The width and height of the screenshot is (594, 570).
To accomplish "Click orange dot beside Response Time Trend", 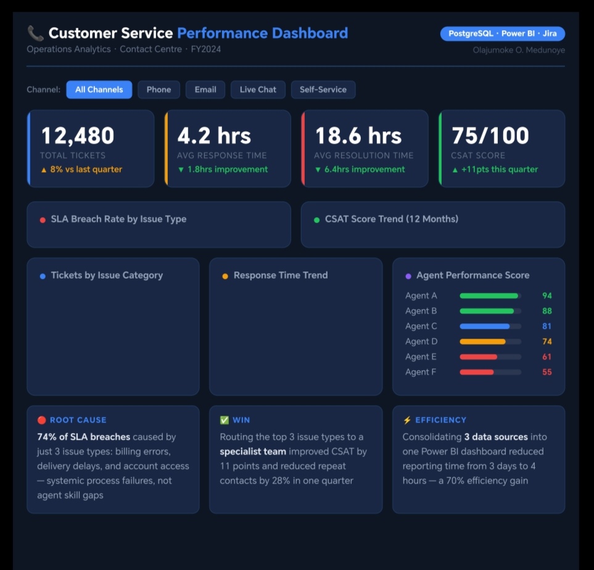I will pyautogui.click(x=225, y=276).
